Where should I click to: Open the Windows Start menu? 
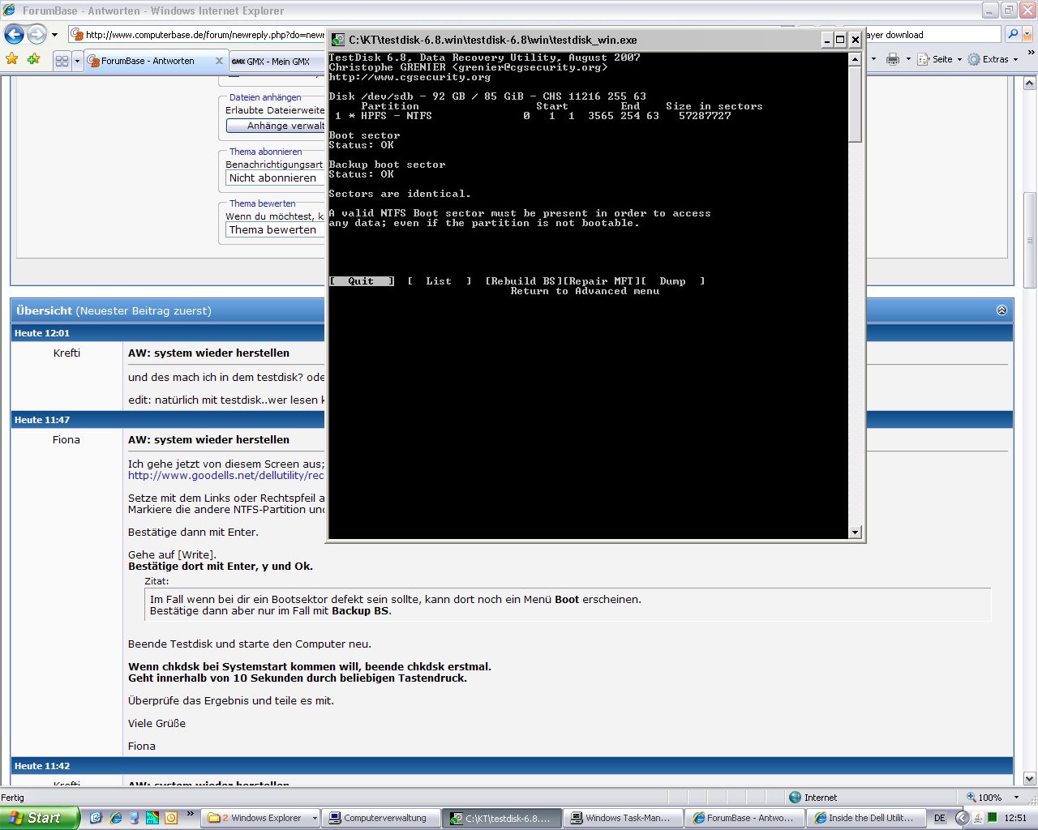click(x=40, y=818)
